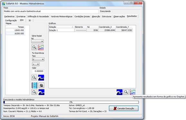Image resolution: width=186 pixels, height=120 pixels.
Task: Click the magnifier icon under the film strip
Action: 34,92
